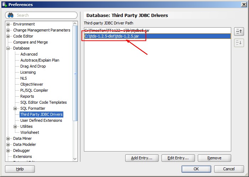Screen dimensions: 249x177
Task: Click the binoculars search icon
Action: tap(11, 15)
